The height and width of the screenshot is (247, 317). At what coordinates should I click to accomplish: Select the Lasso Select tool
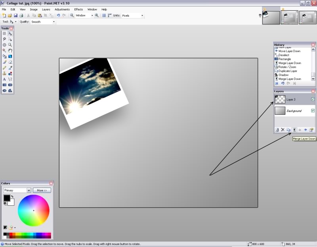tap(4, 39)
